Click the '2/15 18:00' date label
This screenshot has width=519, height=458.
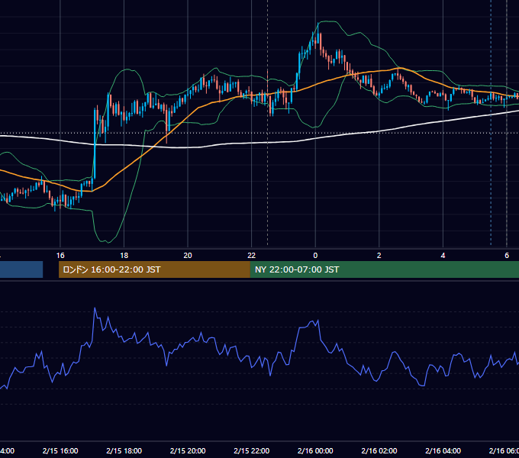124,451
